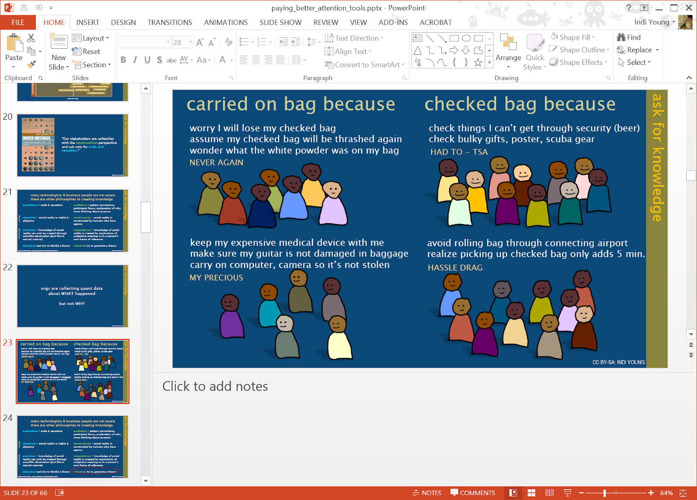
Task: Switch to the TRANSITIONS tab
Action: tap(169, 22)
